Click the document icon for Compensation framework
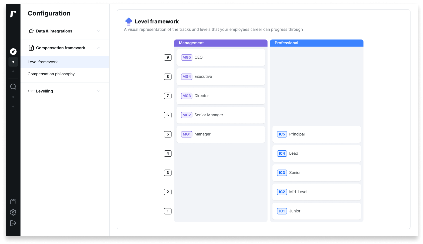 coord(31,48)
